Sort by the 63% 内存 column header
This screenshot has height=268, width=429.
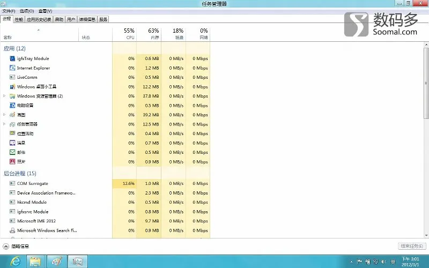pos(149,34)
